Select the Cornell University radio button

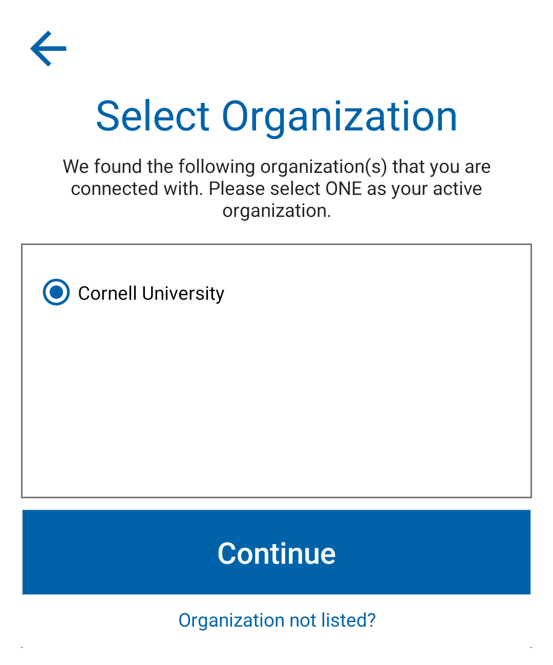(x=56, y=292)
